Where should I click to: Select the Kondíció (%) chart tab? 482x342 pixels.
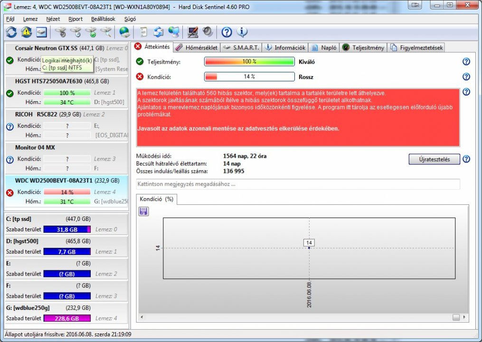tap(156, 199)
